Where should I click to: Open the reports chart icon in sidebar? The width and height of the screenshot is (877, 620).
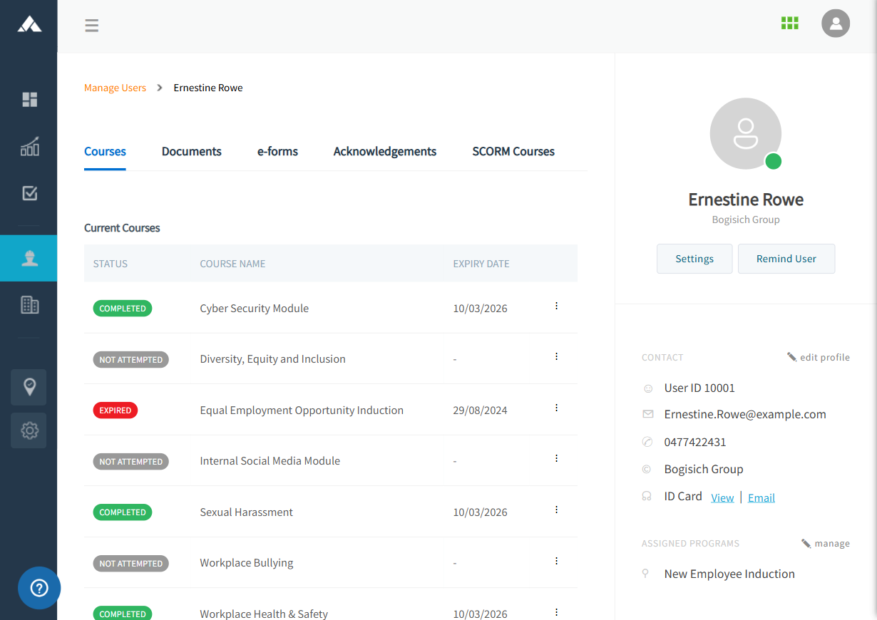[x=29, y=147]
